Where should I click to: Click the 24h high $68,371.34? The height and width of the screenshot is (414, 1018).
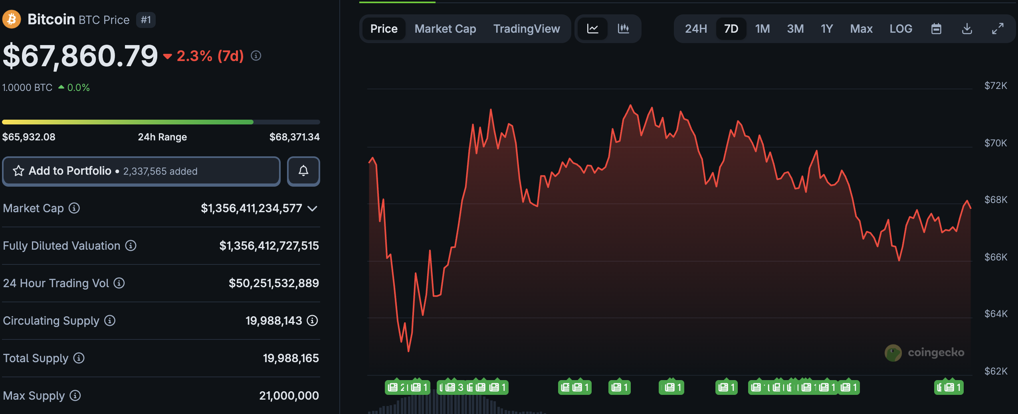(x=295, y=137)
